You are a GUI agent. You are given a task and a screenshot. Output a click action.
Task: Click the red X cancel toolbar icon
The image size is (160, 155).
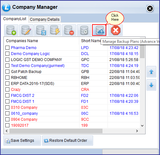[115, 30]
